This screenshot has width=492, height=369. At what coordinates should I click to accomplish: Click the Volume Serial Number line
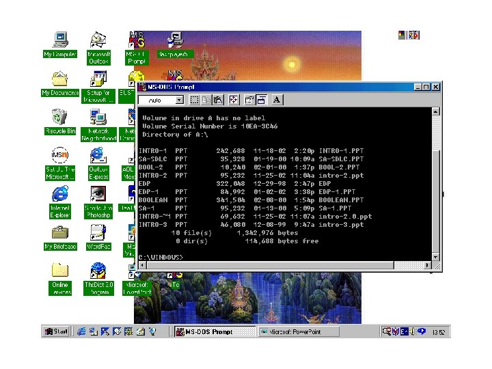point(210,126)
